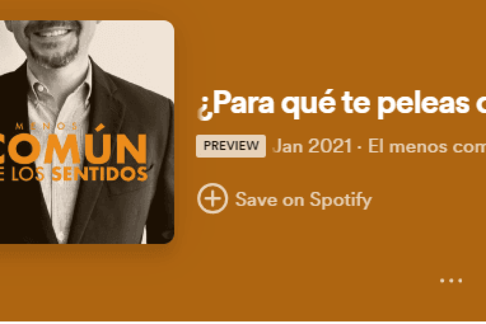The height and width of the screenshot is (324, 486).
Task: Click the PREVIEW badge
Action: click(x=231, y=146)
